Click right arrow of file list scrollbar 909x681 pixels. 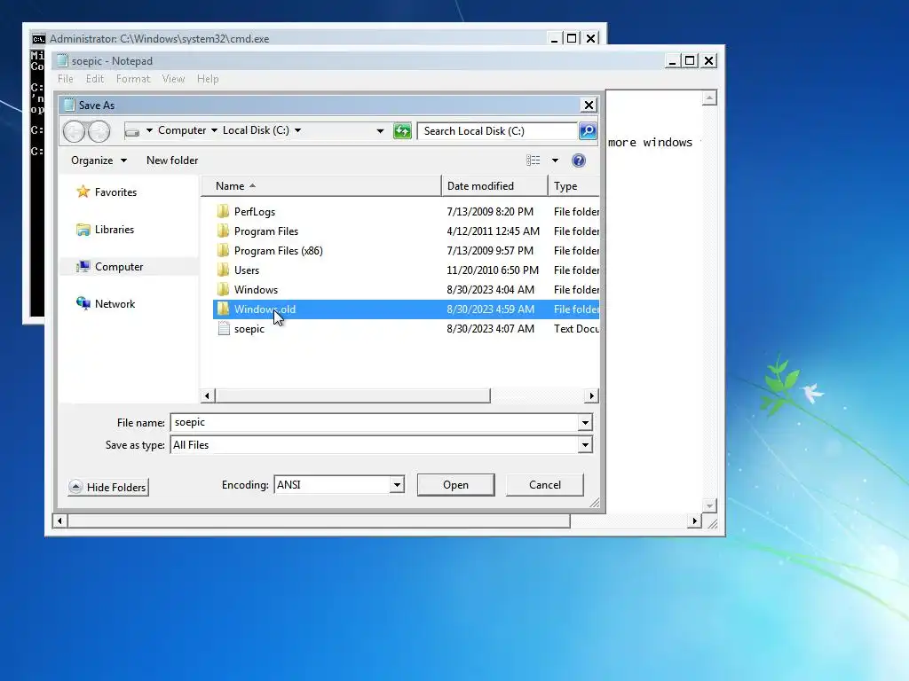click(x=591, y=396)
